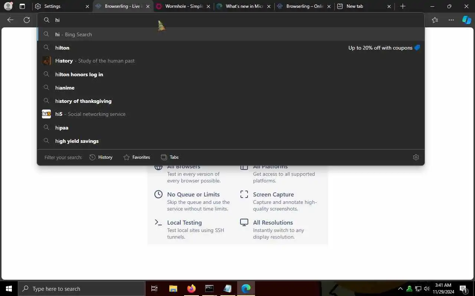This screenshot has height=296, width=475.
Task: Open the tab actions menu icon
Action: [x=22, y=6]
